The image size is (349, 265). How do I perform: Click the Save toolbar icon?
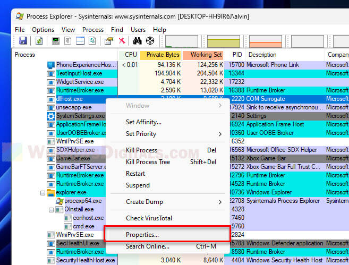23,41
